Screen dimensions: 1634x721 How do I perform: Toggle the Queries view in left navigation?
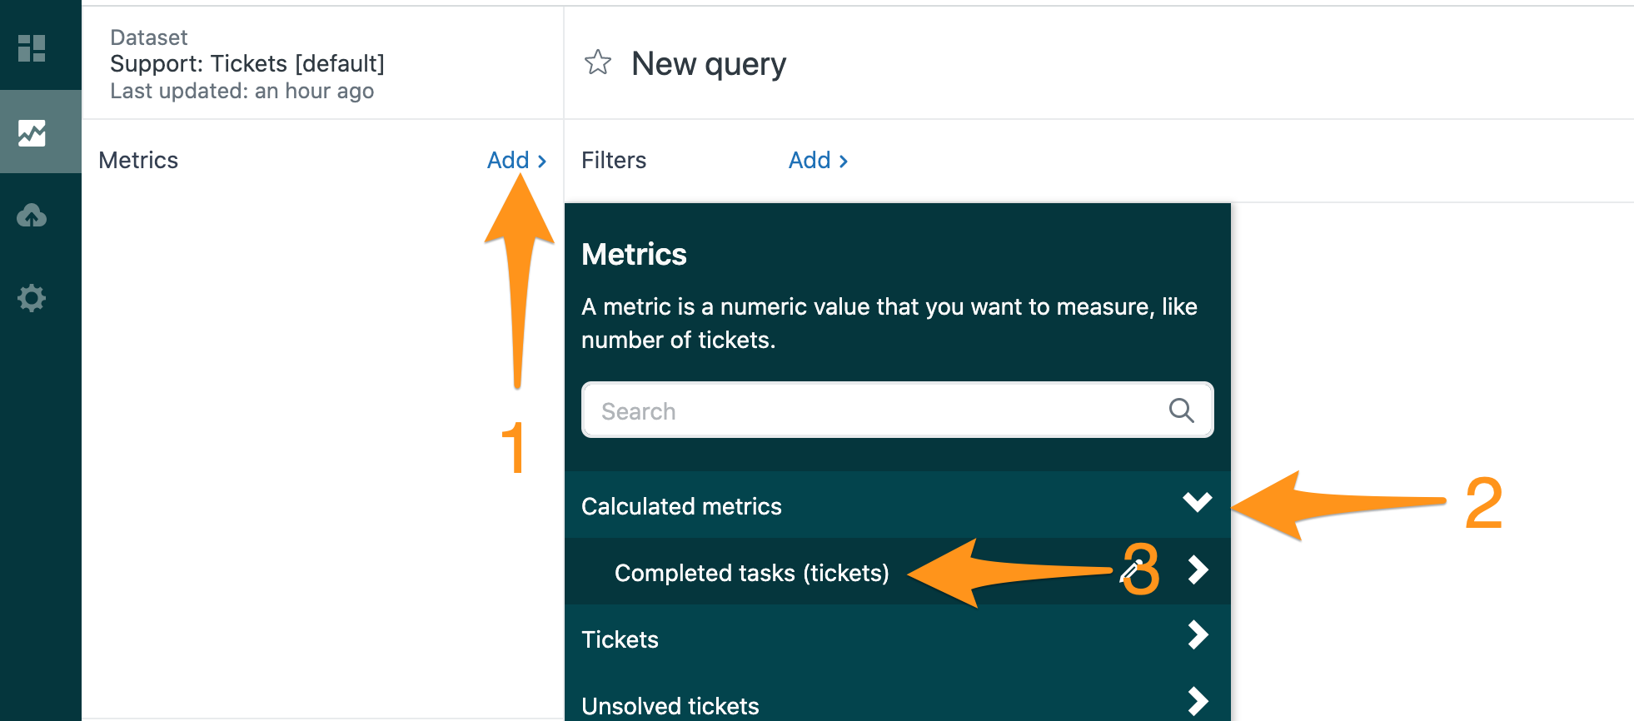pyautogui.click(x=32, y=132)
